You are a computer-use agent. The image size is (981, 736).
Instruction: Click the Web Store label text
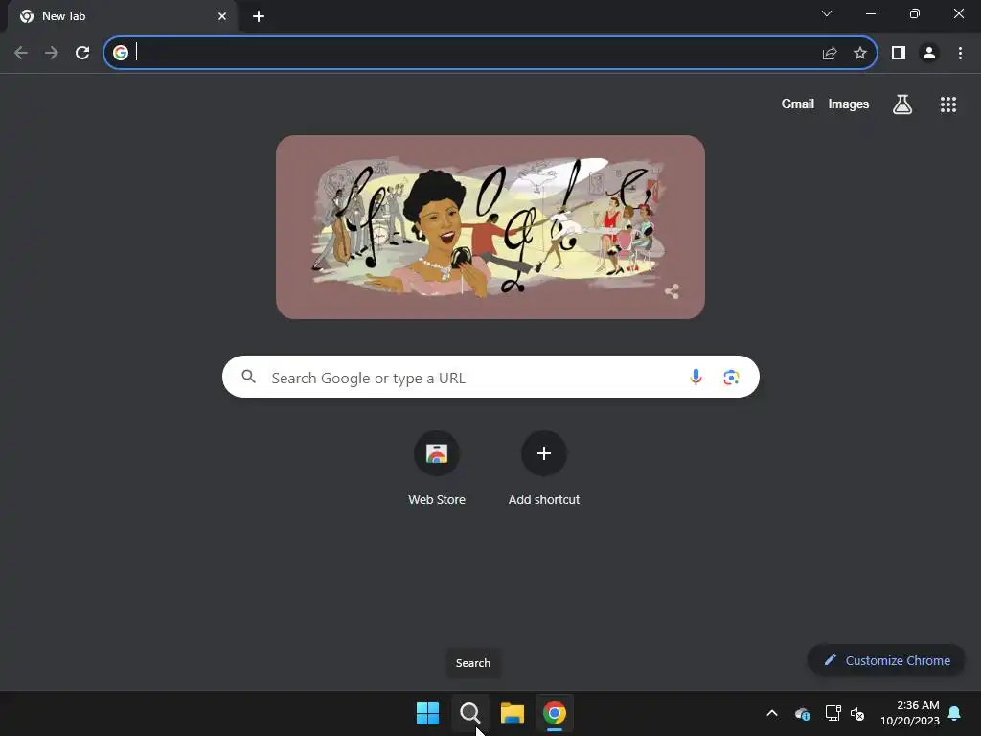click(x=437, y=499)
